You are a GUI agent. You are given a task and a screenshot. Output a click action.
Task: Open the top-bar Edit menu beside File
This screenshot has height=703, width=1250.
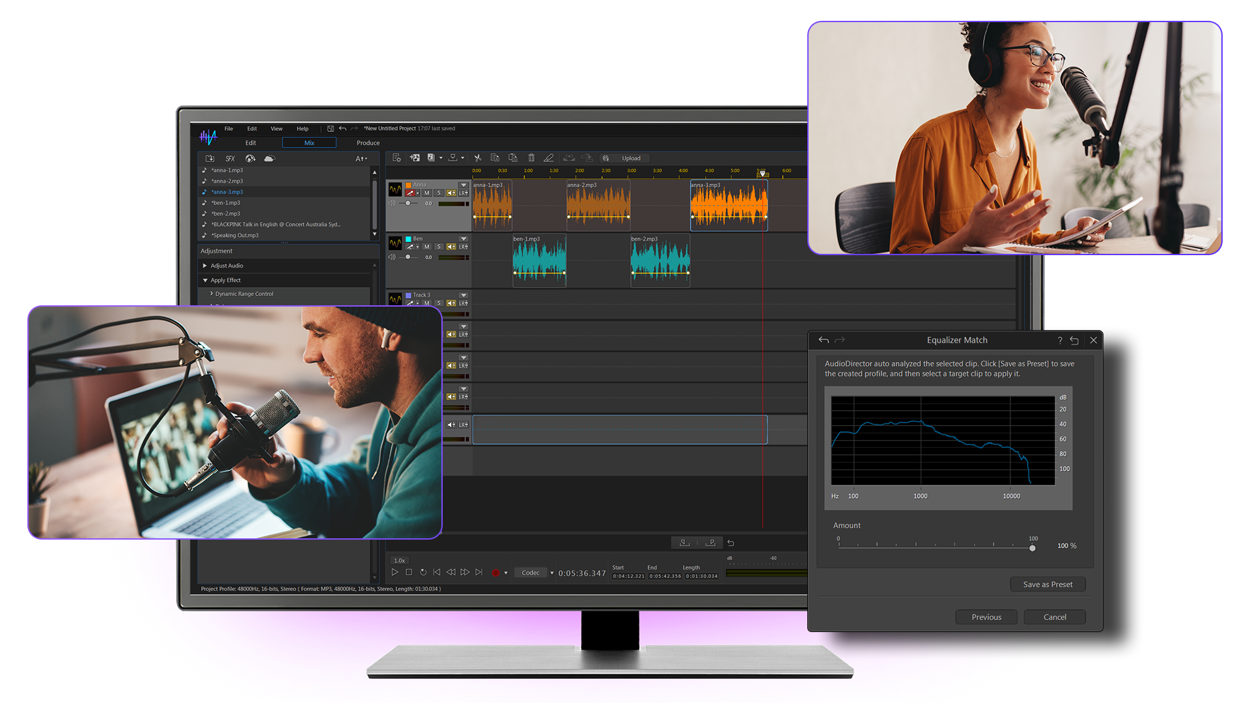coord(252,129)
